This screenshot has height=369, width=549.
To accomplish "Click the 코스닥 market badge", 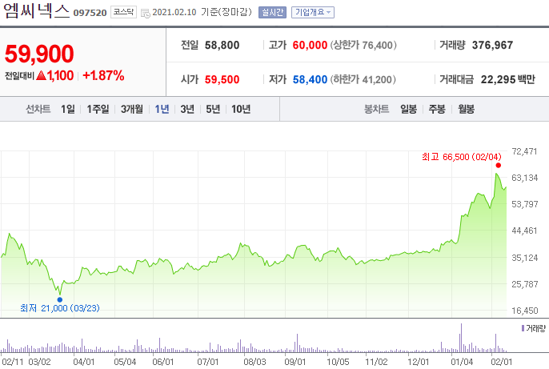I will point(123,12).
